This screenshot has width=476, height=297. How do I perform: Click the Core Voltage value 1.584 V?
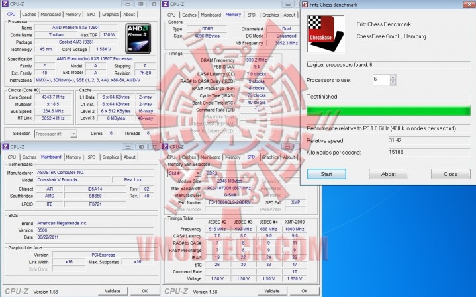(103, 49)
